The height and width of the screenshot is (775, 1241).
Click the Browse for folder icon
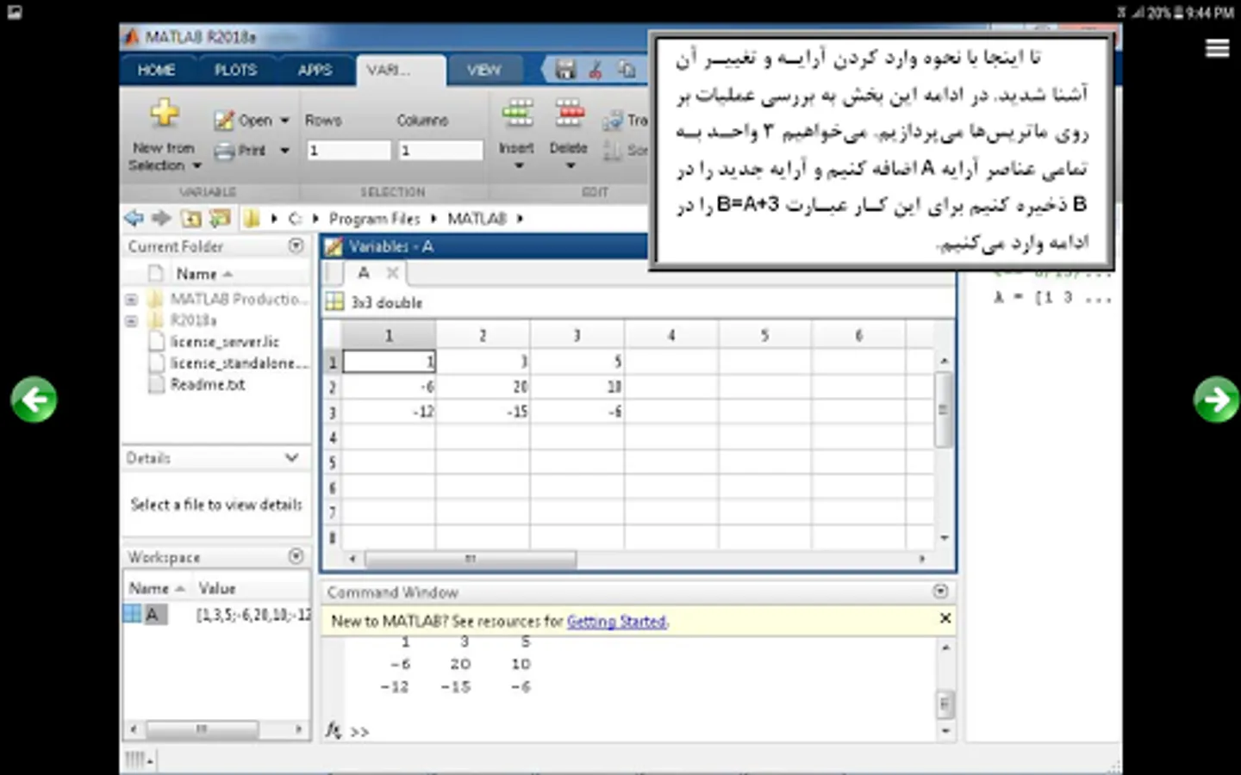pos(220,219)
